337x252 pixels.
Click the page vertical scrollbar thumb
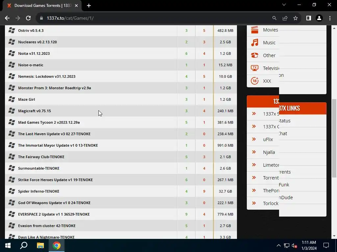coord(334,138)
